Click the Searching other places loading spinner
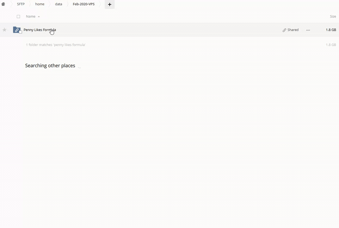The width and height of the screenshot is (339, 228). click(x=79, y=66)
